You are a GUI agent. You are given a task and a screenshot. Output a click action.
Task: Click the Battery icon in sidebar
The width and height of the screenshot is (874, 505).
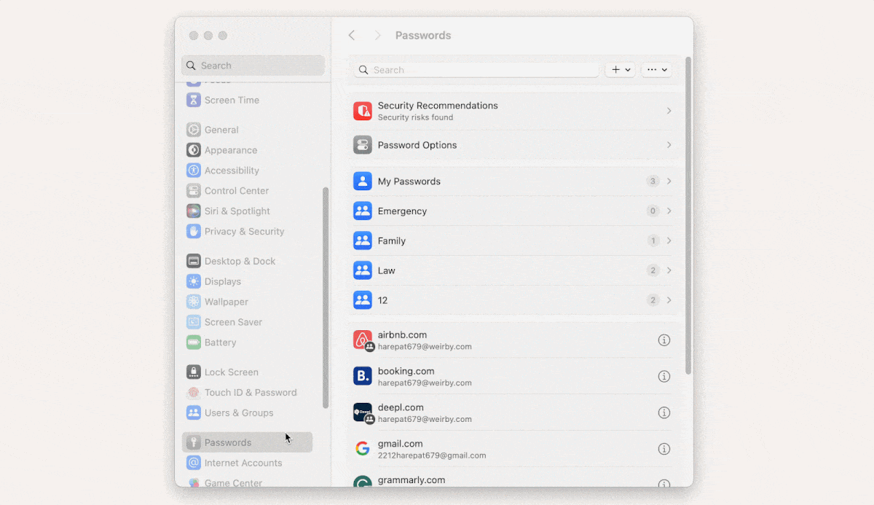click(193, 342)
